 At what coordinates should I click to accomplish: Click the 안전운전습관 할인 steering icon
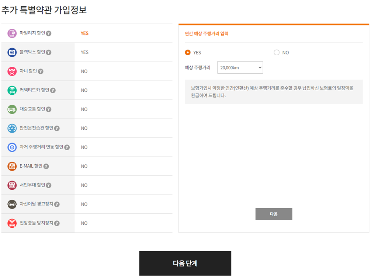tap(12, 128)
